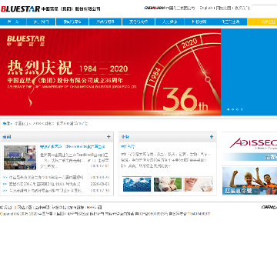Open the ChemChina logo link in header
Viewport: 277px width, 277px height.
coord(154,8)
